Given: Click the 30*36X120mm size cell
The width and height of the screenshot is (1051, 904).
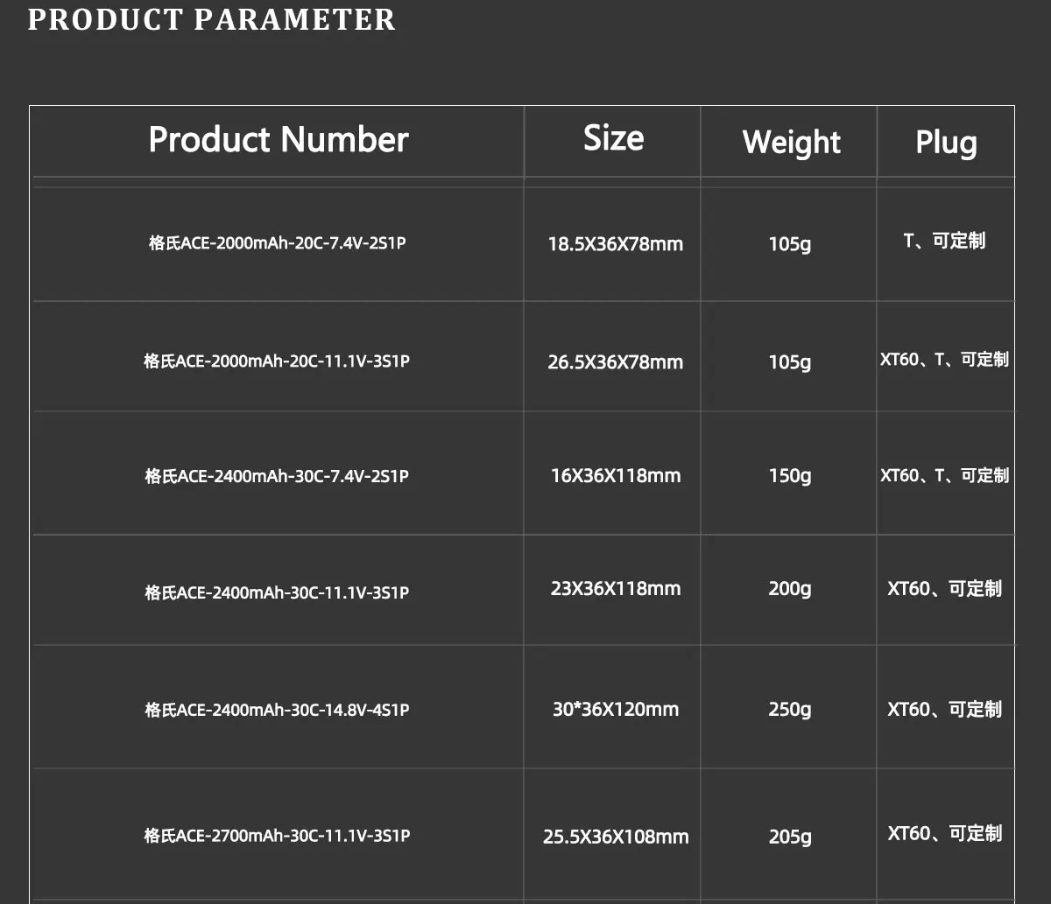Looking at the screenshot, I should pyautogui.click(x=615, y=710).
